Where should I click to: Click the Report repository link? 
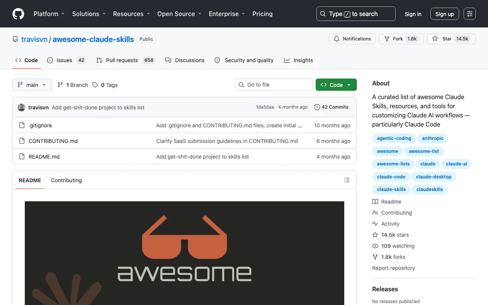(x=393, y=268)
